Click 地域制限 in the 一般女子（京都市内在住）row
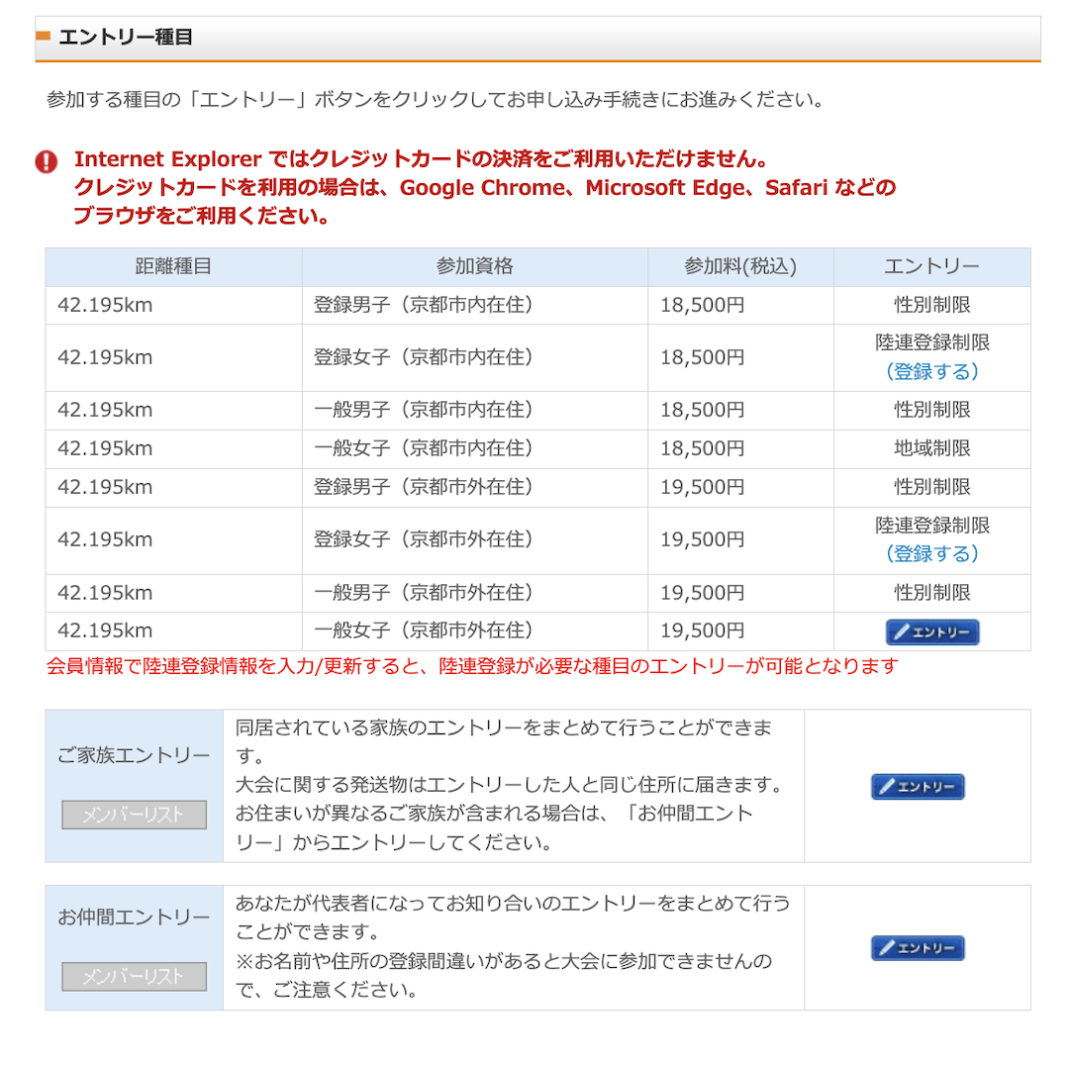Image resolution: width=1069 pixels, height=1065 pixels. (x=931, y=448)
